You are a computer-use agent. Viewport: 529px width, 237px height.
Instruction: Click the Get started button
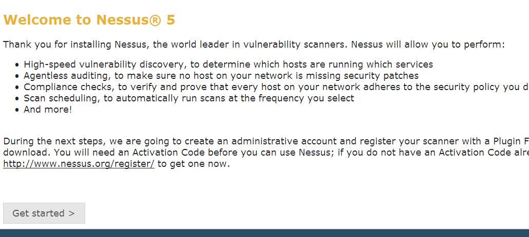coord(44,213)
